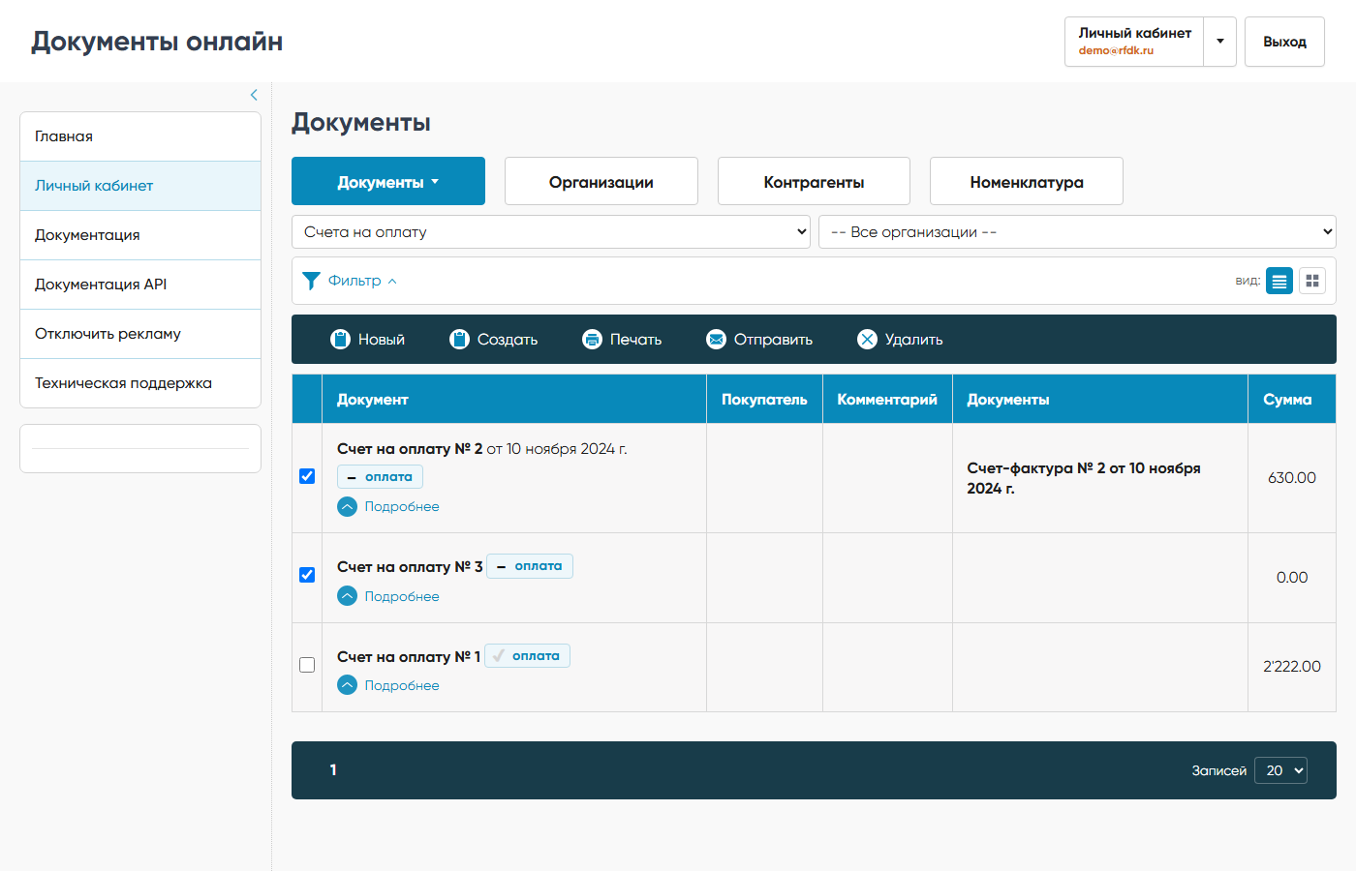This screenshot has width=1356, height=871.
Task: Collapse the Фильтр expander
Action: [362, 281]
